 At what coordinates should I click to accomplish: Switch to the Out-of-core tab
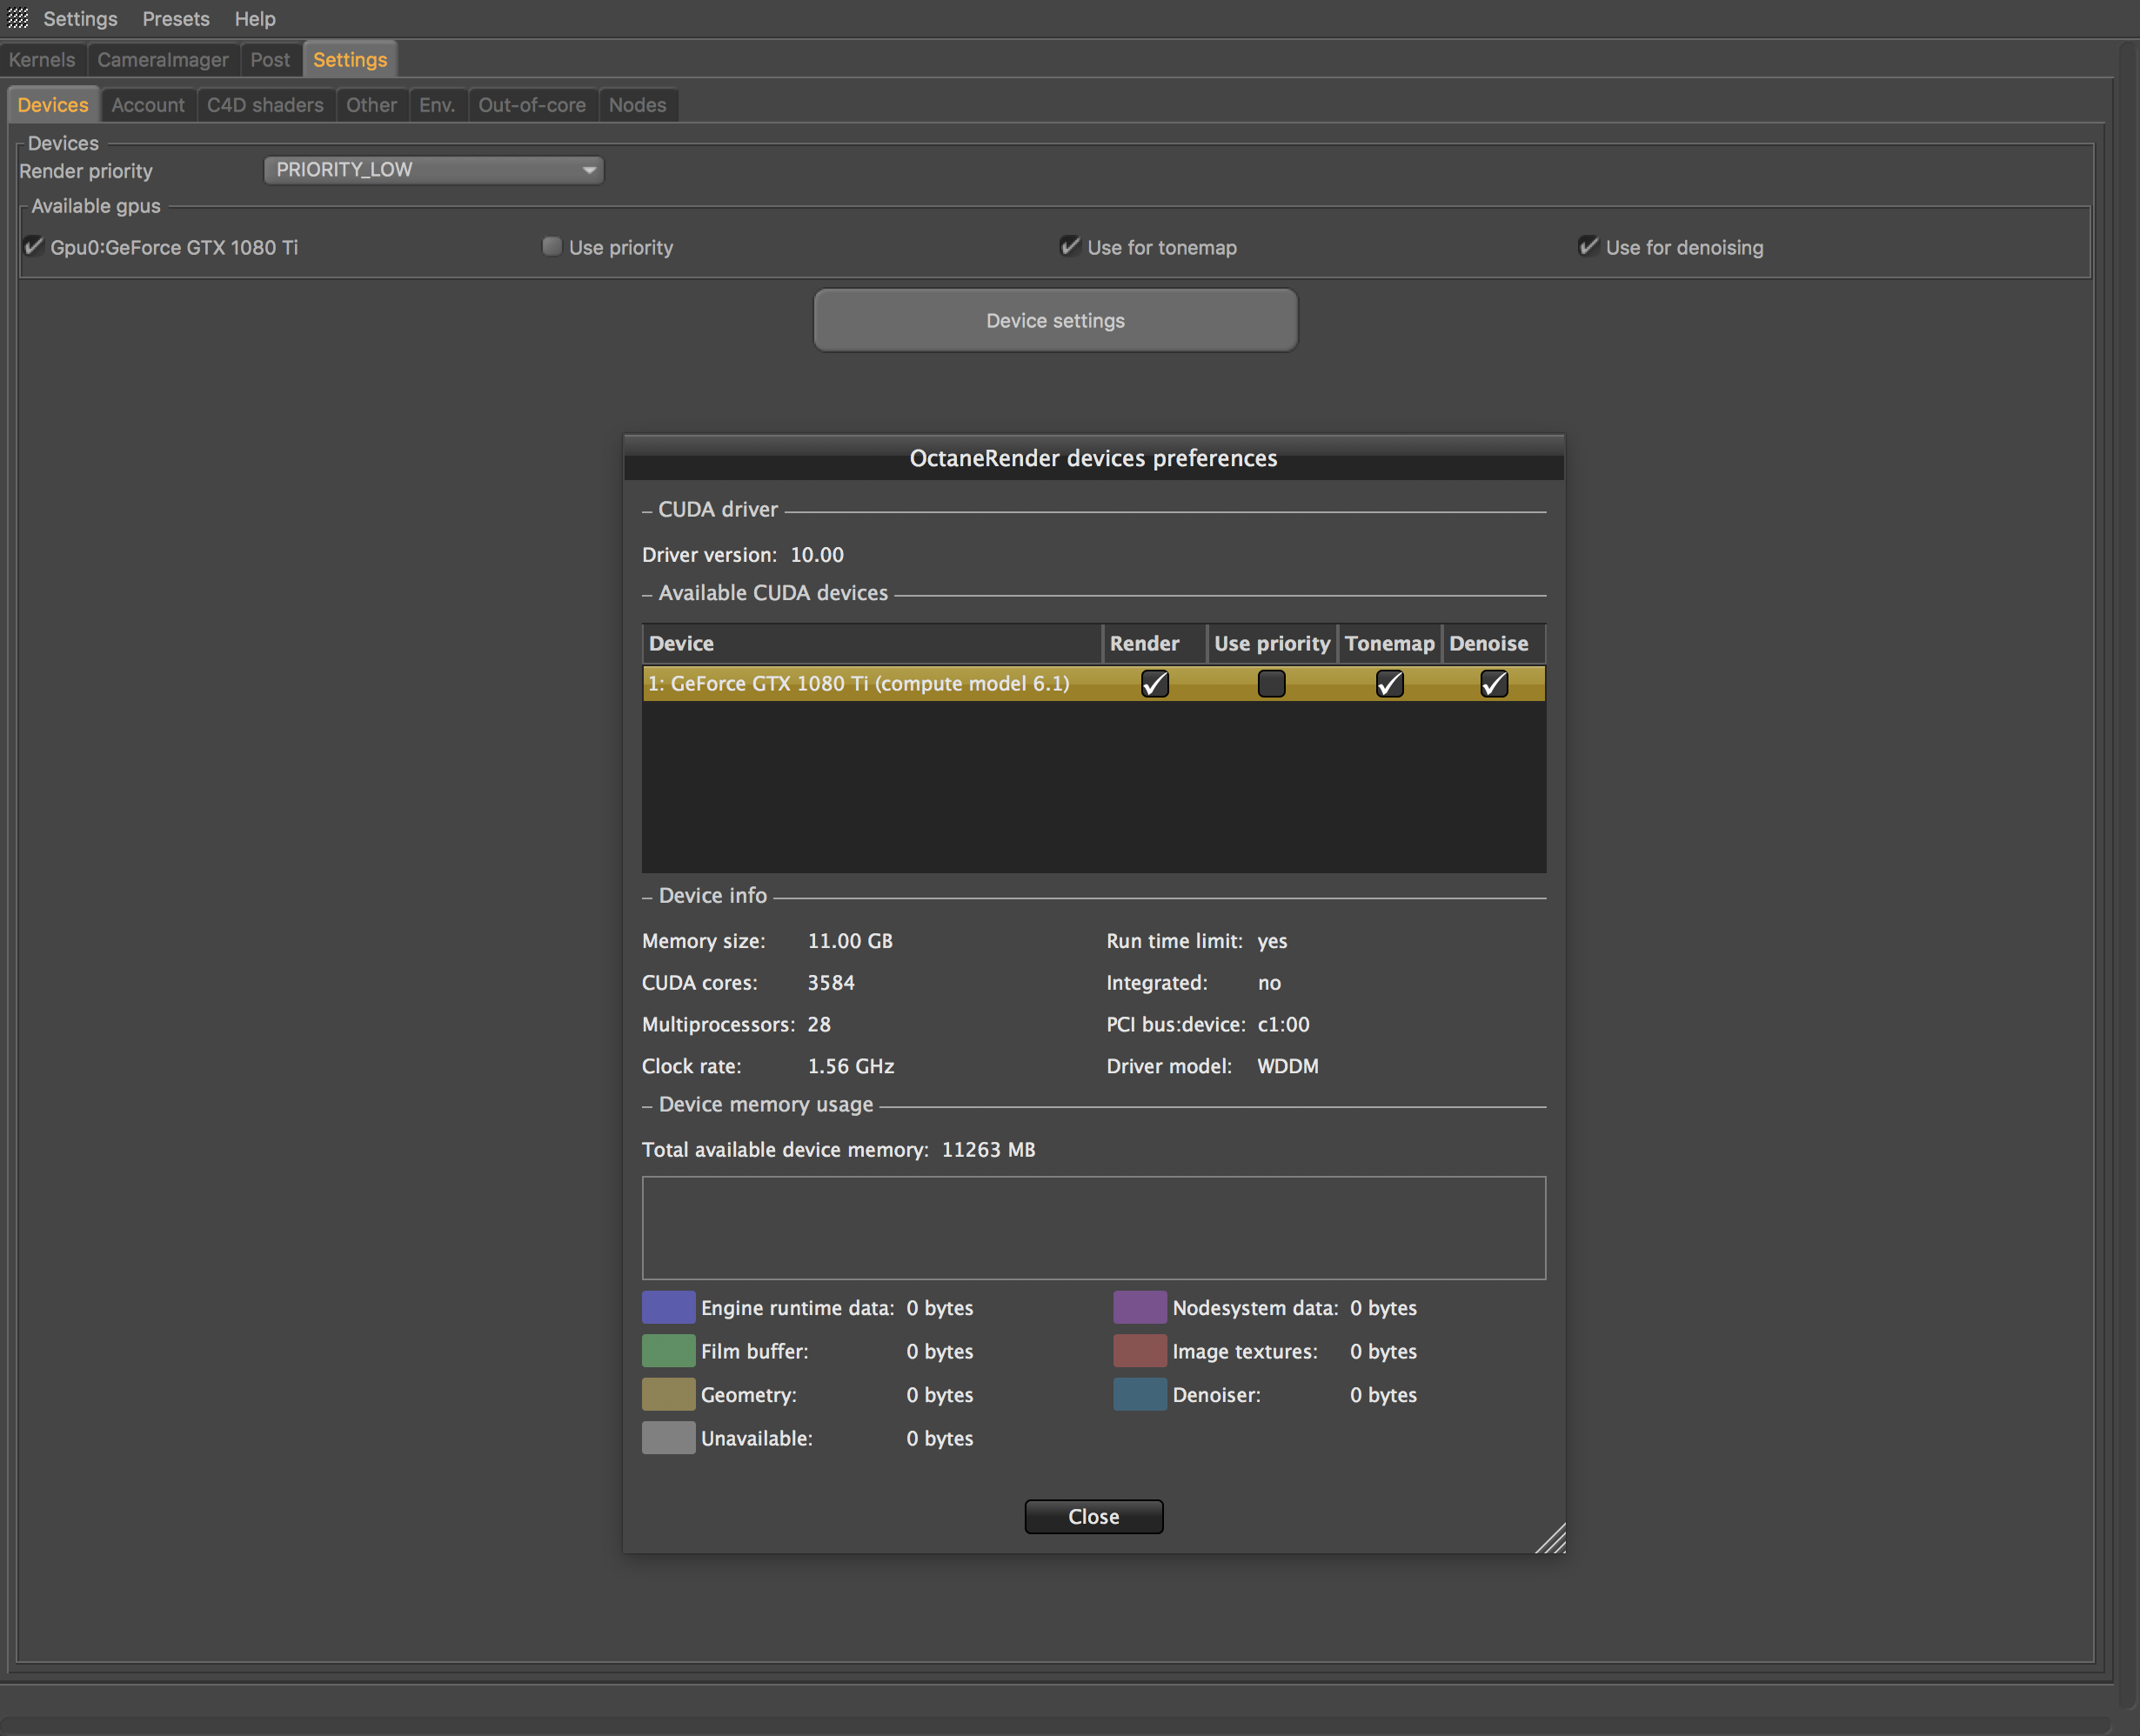click(x=532, y=105)
